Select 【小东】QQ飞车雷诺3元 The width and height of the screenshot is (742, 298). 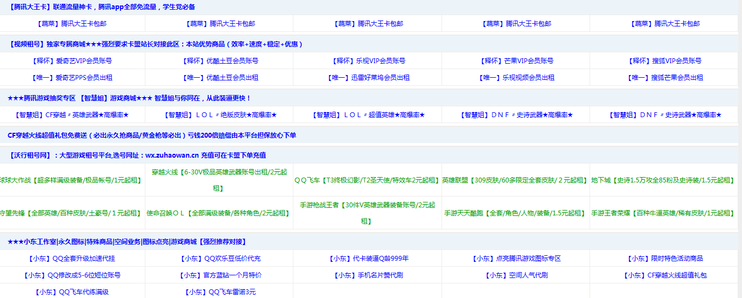coord(220,292)
